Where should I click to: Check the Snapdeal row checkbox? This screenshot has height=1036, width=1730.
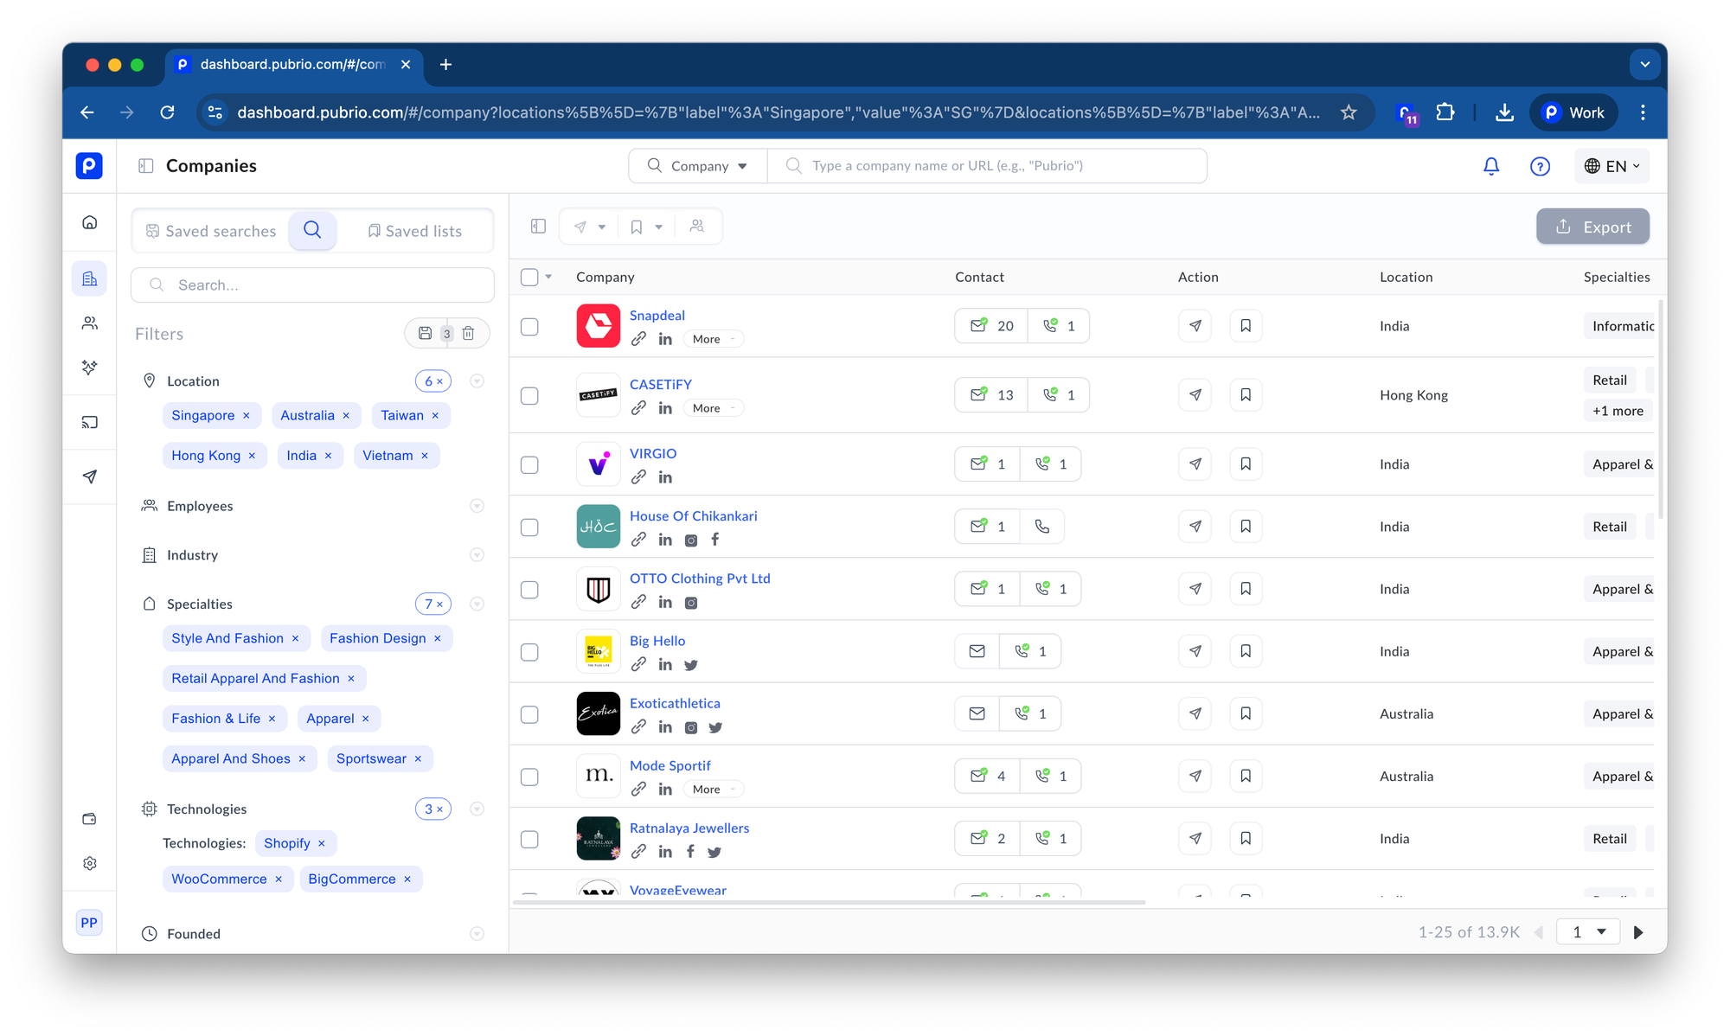pyautogui.click(x=529, y=327)
